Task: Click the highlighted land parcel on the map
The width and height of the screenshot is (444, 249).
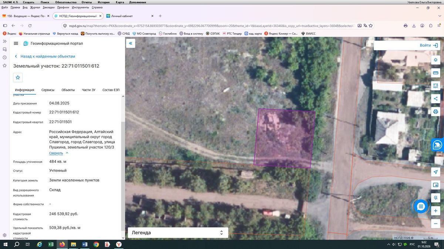Action: coord(285,138)
